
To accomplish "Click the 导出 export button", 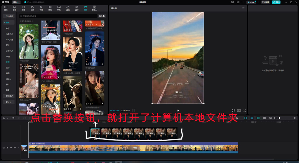I will click(x=276, y=2).
